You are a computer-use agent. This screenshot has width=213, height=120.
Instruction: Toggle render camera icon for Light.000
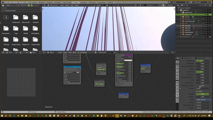pyautogui.click(x=210, y=26)
